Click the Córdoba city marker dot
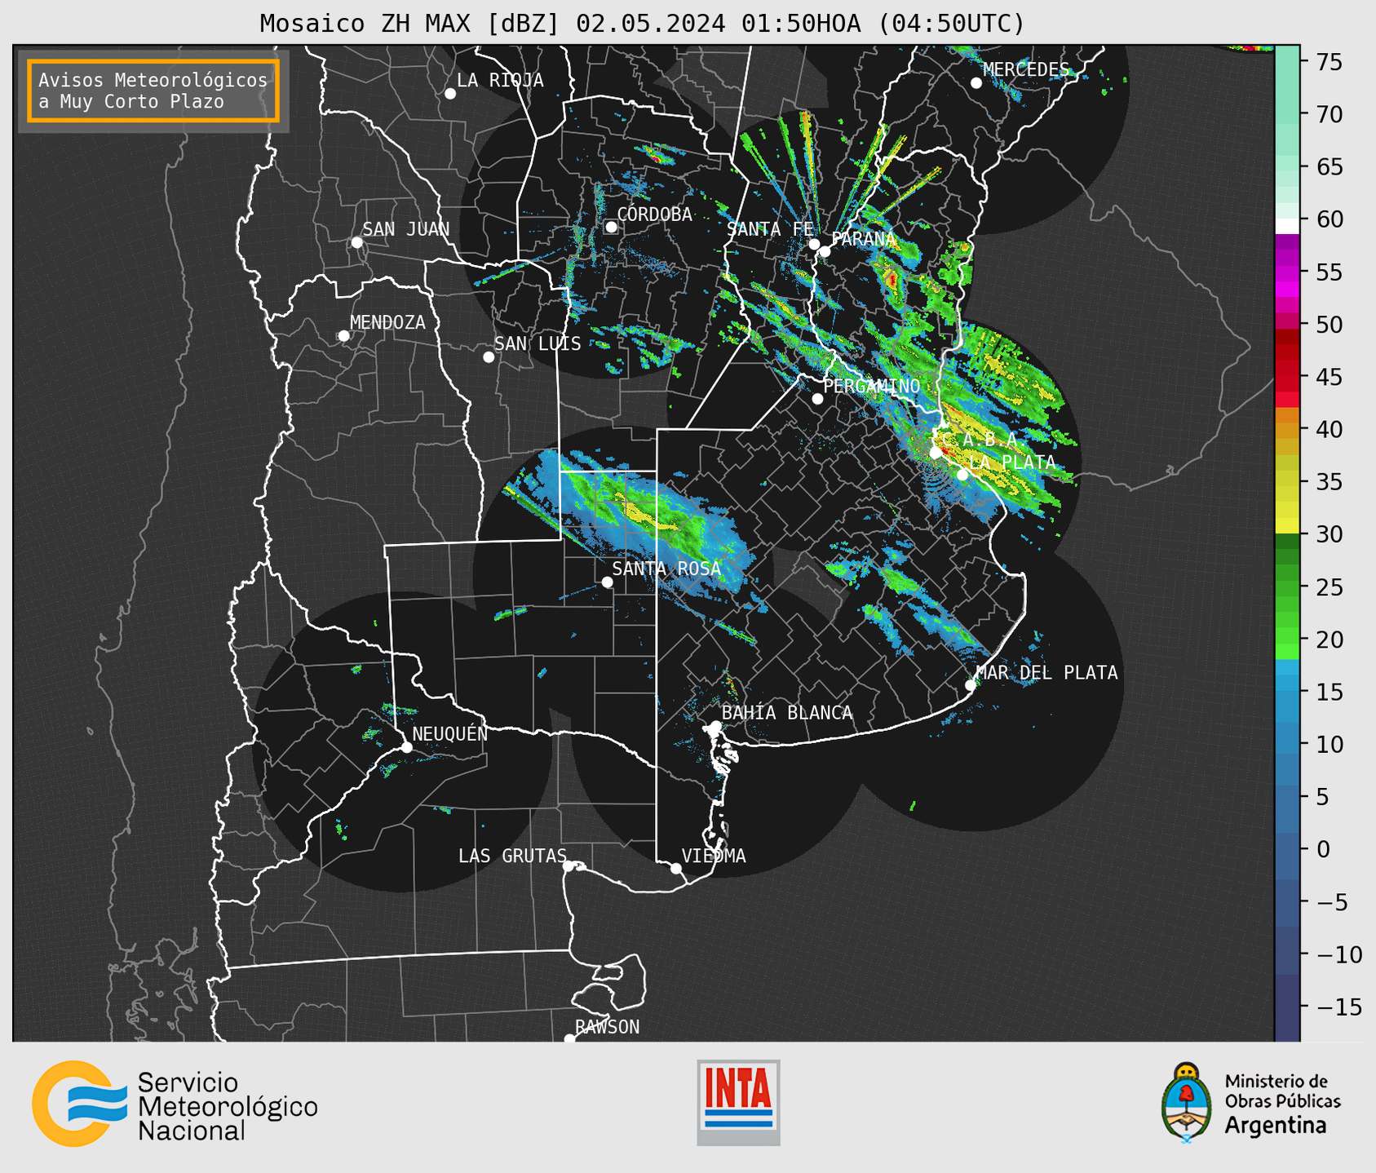This screenshot has height=1173, width=1376. [611, 227]
